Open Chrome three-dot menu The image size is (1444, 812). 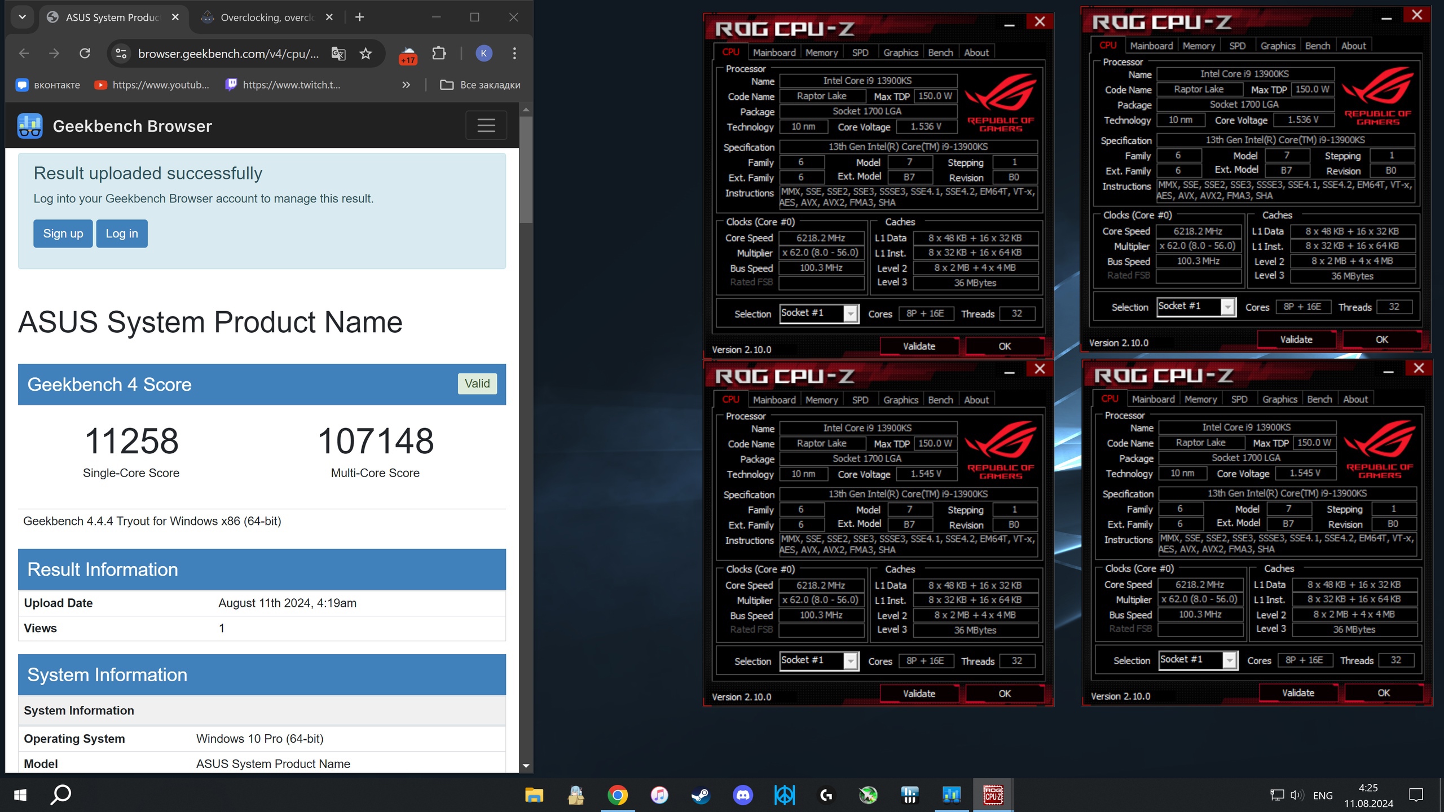pos(514,54)
